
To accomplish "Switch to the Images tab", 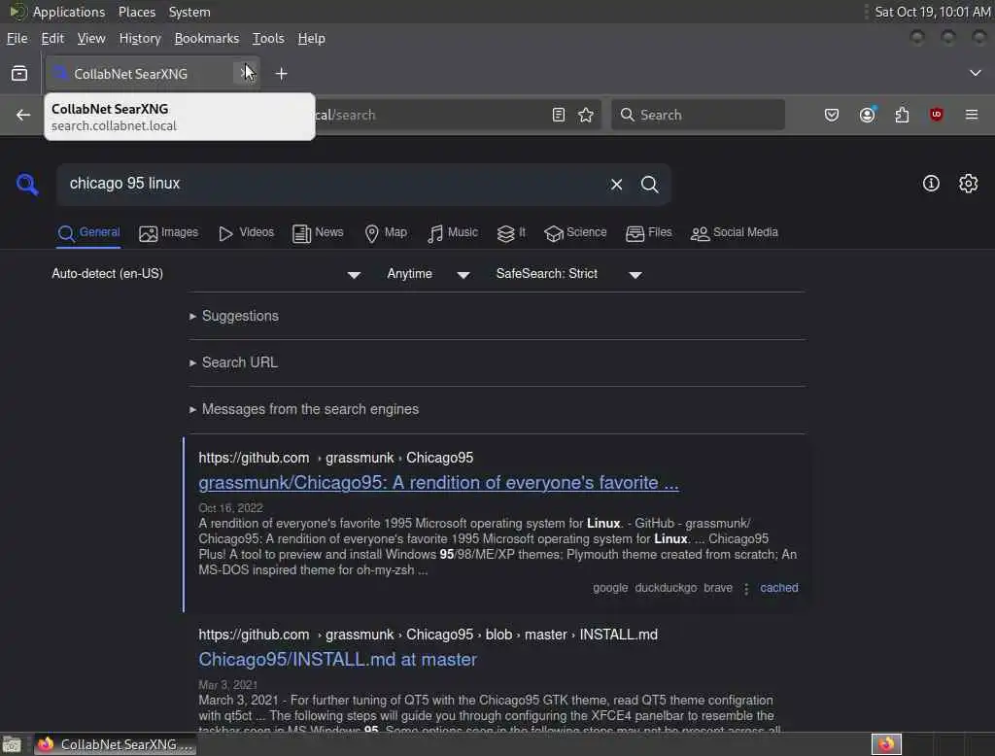I will click(169, 233).
